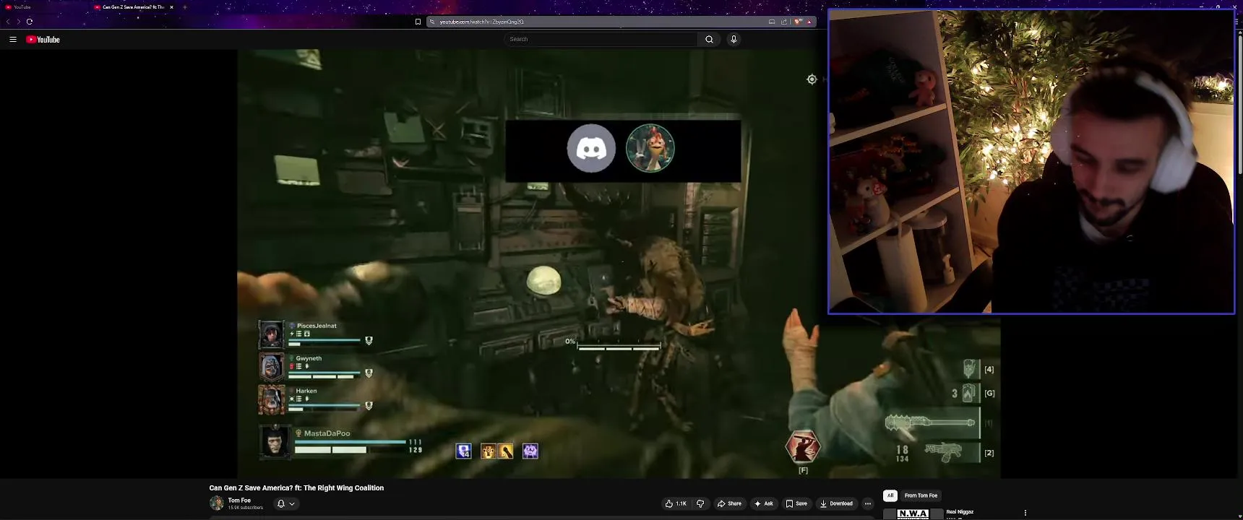Open the Tom Foe channel avatar
Viewport: 1243px width, 520px height.
click(216, 503)
